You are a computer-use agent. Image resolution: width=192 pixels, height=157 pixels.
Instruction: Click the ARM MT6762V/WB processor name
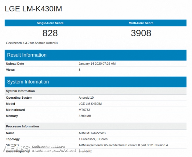[x=92, y=133]
